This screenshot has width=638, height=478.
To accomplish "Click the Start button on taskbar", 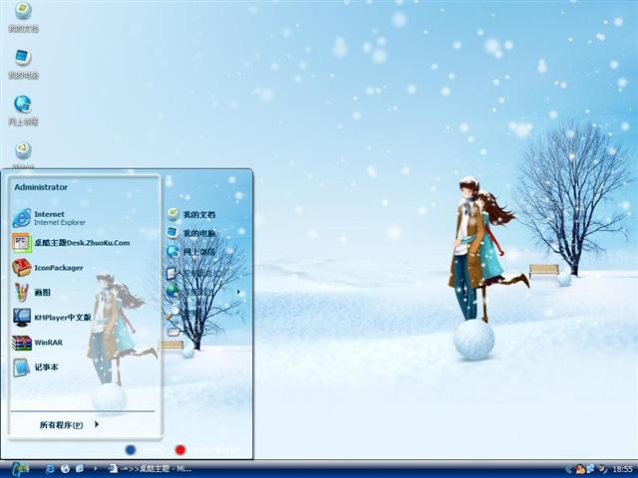I will click(x=21, y=469).
